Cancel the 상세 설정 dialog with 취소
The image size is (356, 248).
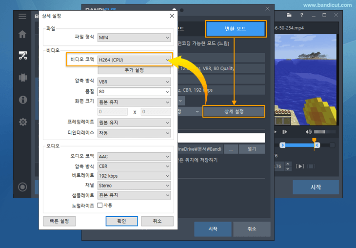click(x=158, y=221)
